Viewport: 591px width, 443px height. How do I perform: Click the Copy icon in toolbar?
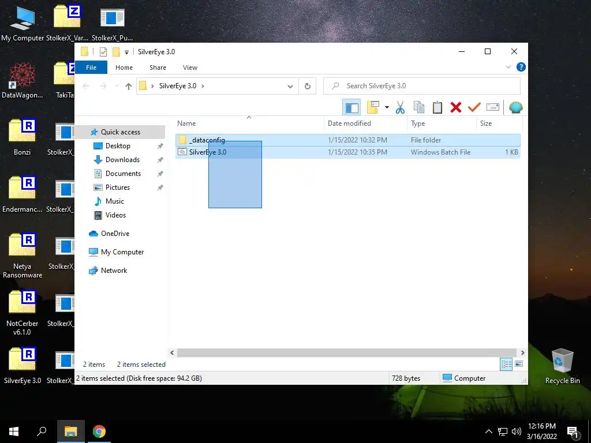(x=419, y=108)
